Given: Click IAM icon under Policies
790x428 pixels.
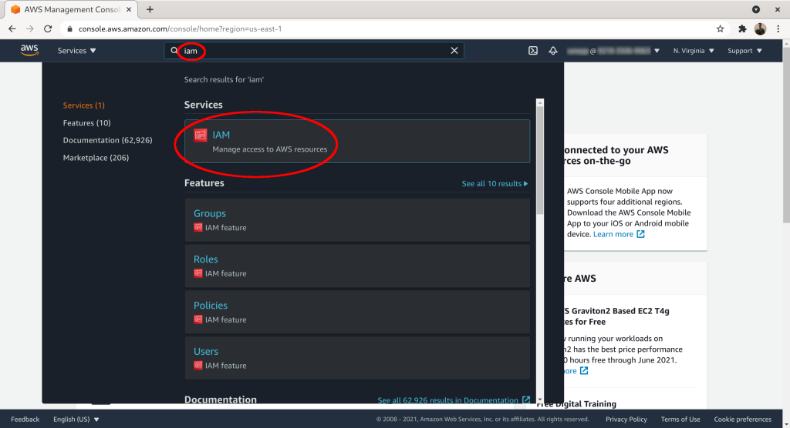Looking at the screenshot, I should [198, 319].
